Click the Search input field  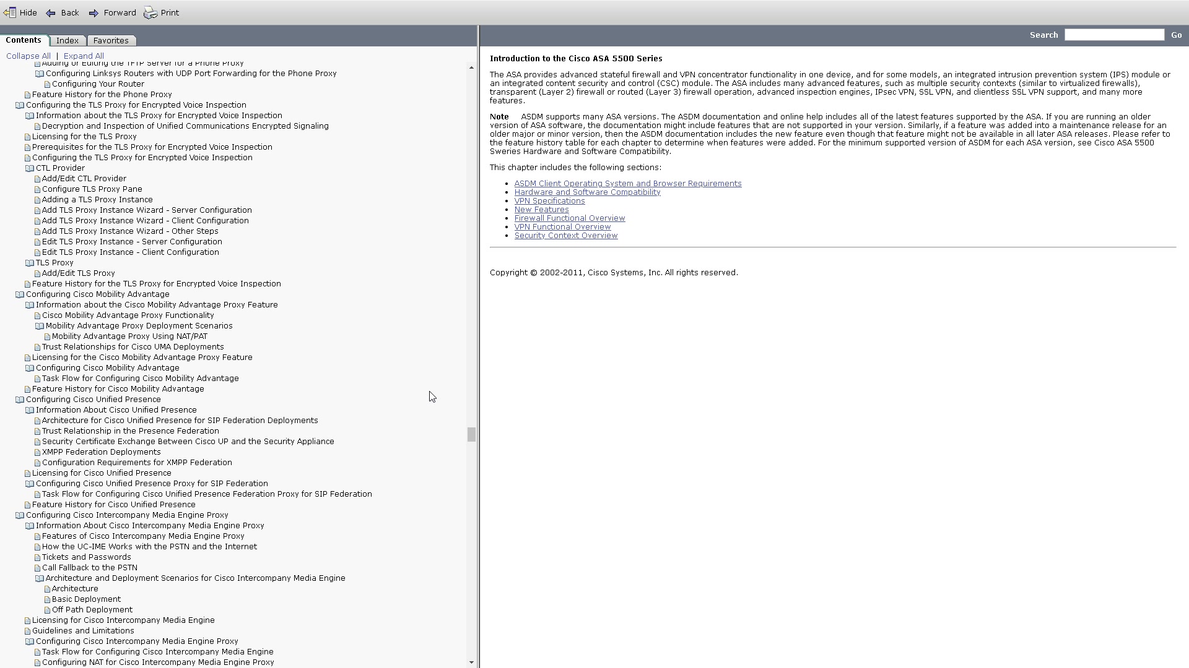pyautogui.click(x=1114, y=34)
